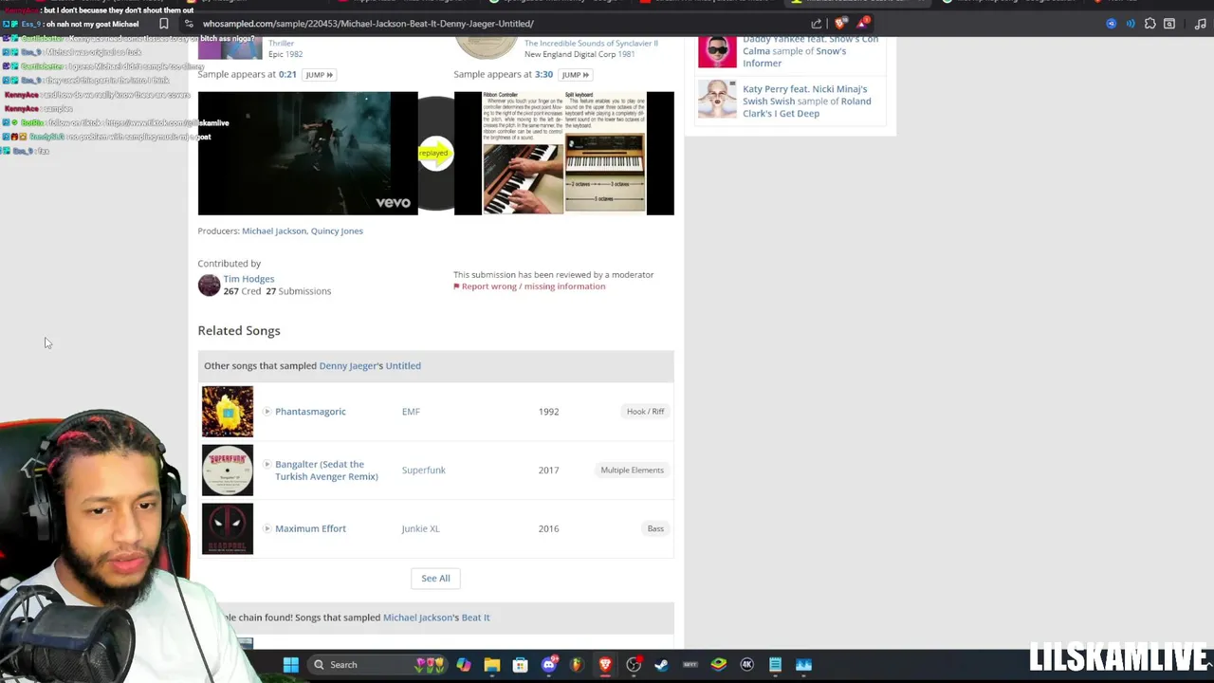
Task: Open Phantasmagoric album cover
Action: point(228,412)
